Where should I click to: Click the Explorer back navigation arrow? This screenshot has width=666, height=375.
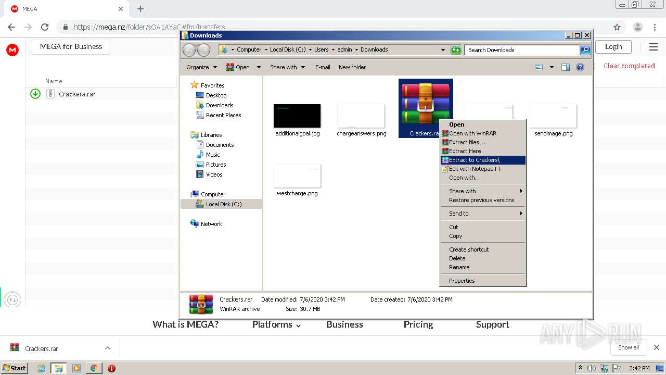pyautogui.click(x=189, y=50)
